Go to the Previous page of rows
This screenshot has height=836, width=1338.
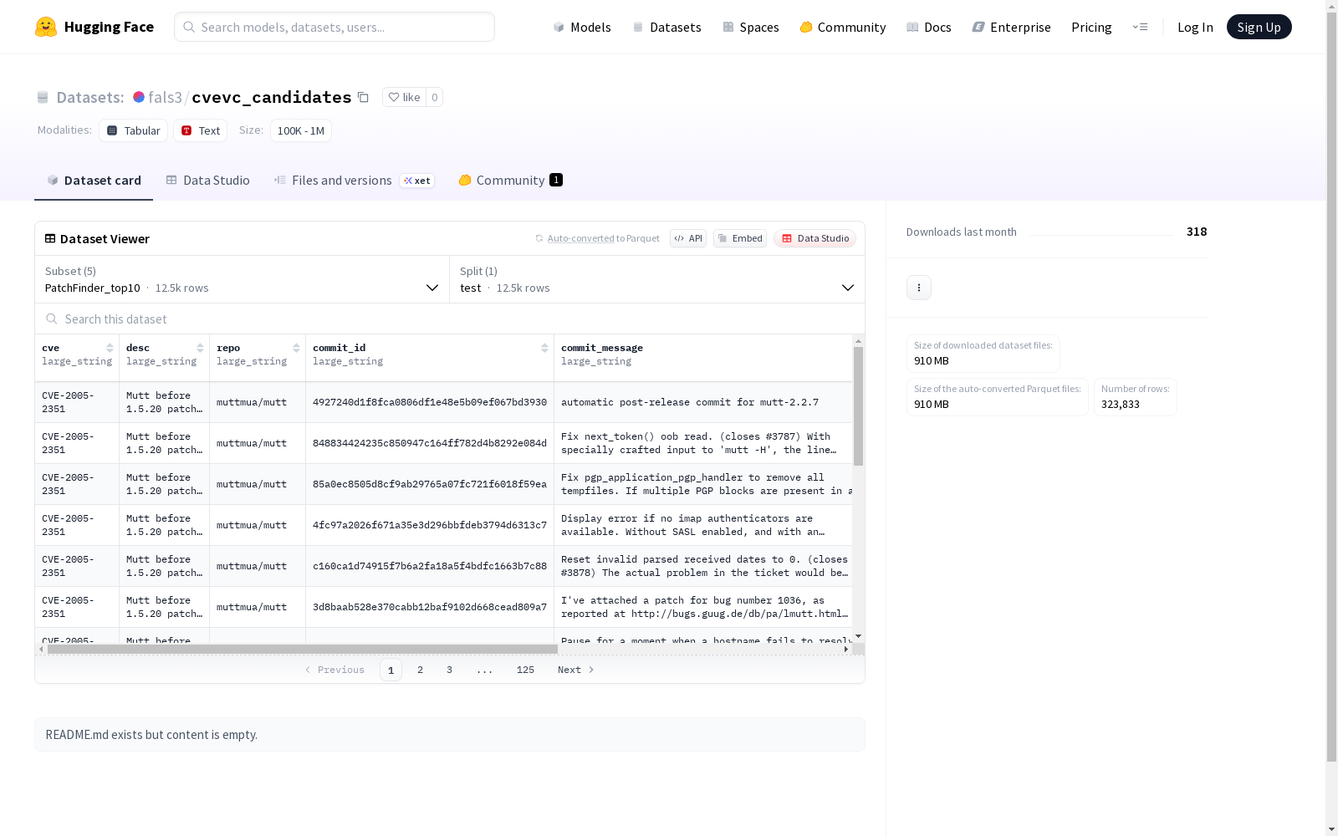click(334, 670)
